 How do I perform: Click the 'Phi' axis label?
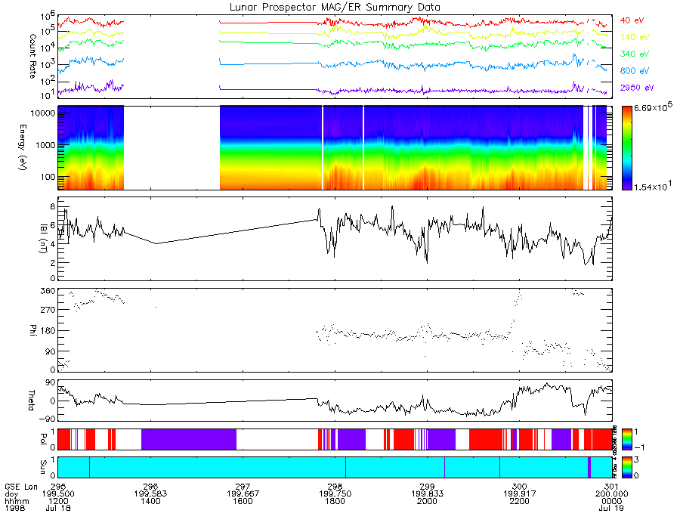(x=32, y=329)
